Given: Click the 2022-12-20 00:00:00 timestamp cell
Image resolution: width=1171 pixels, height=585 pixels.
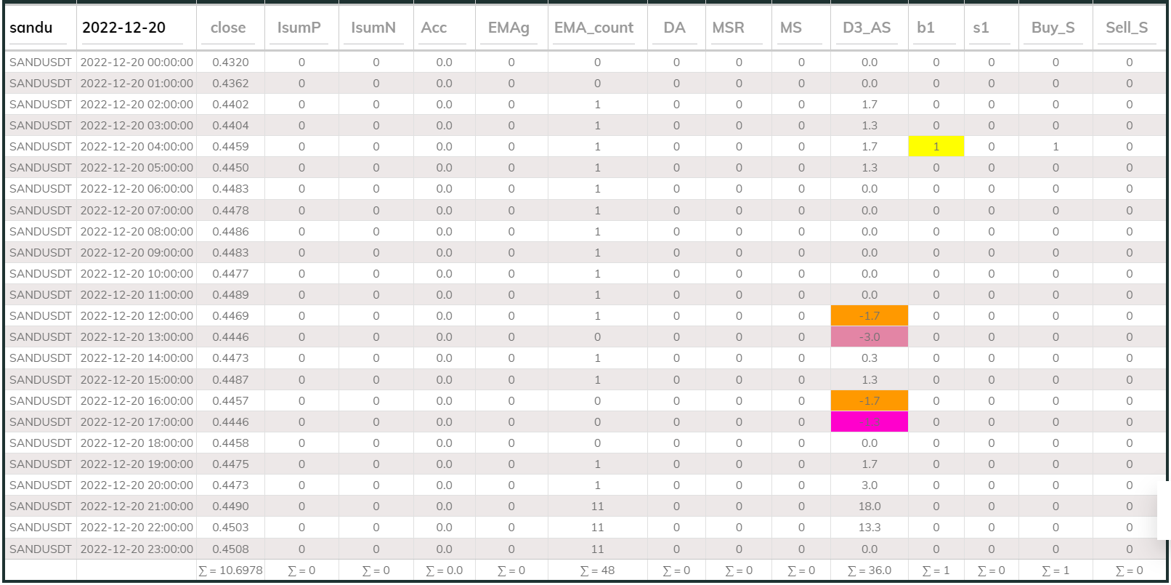Looking at the screenshot, I should pyautogui.click(x=137, y=62).
